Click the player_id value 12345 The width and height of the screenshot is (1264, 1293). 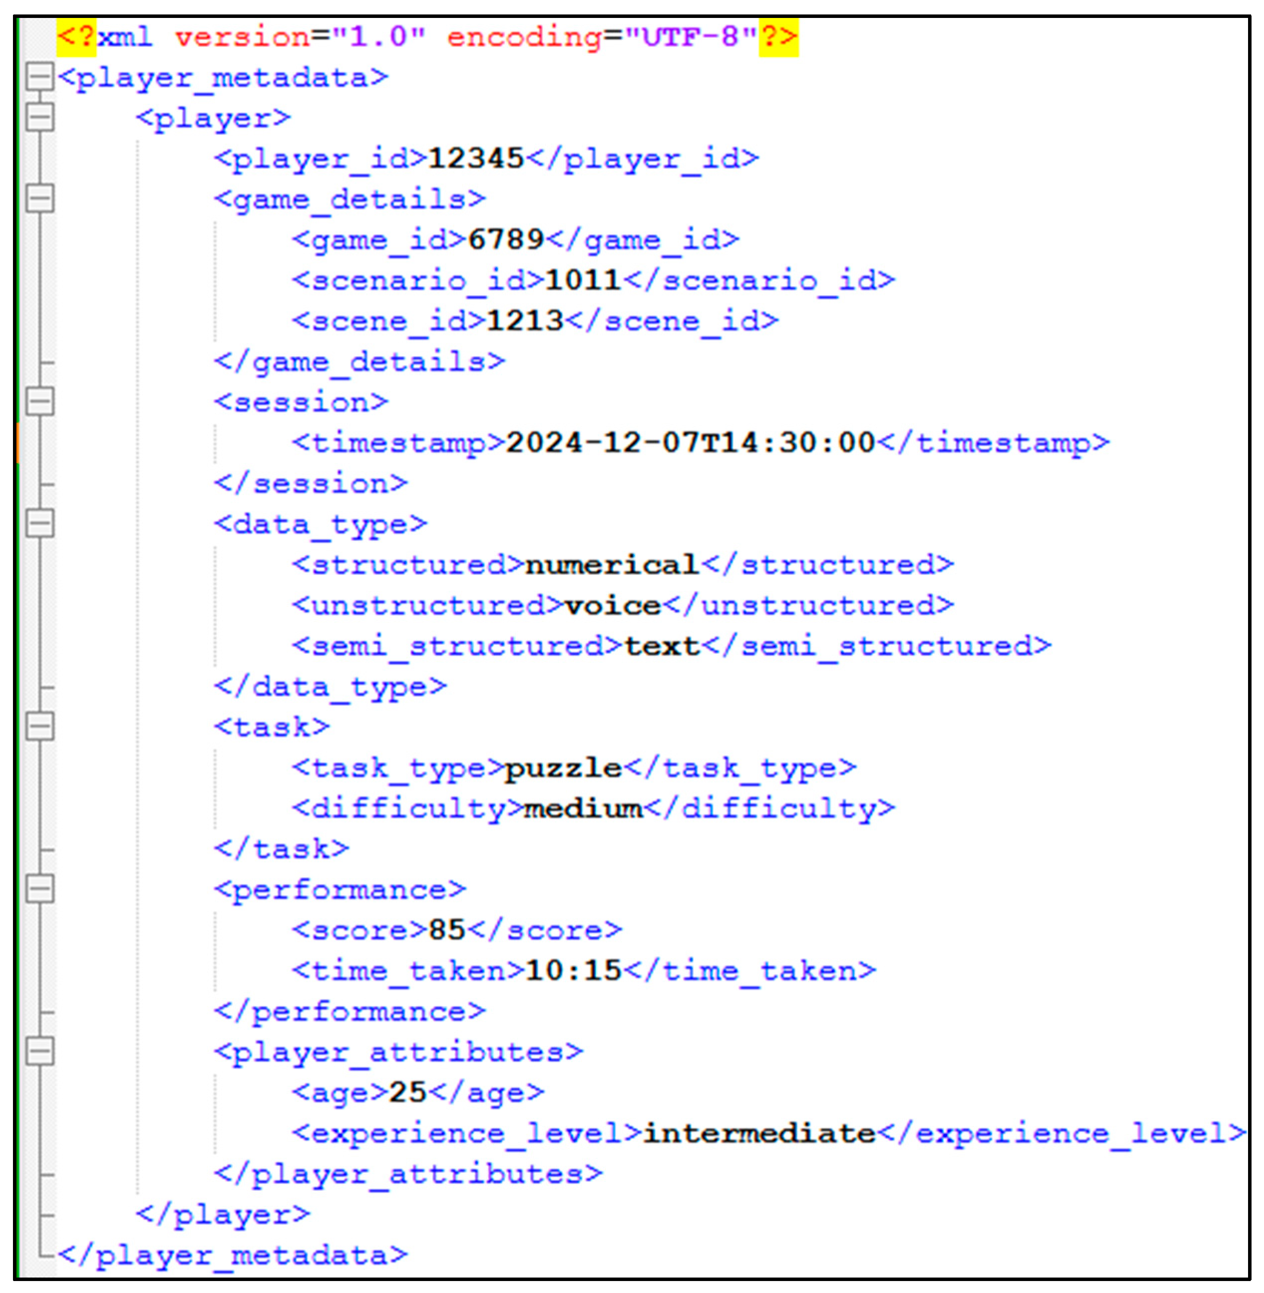pyautogui.click(x=476, y=159)
